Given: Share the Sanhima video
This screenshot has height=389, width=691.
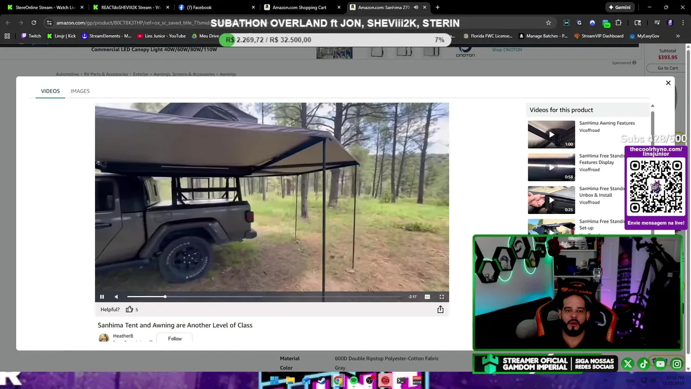Looking at the screenshot, I should (x=441, y=310).
